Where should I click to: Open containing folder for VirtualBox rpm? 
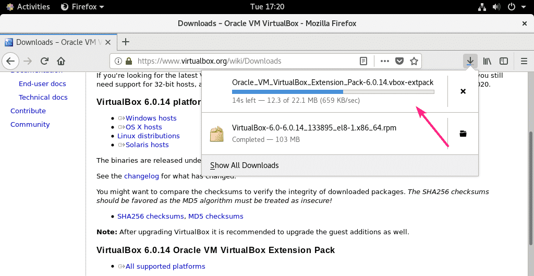pos(463,134)
